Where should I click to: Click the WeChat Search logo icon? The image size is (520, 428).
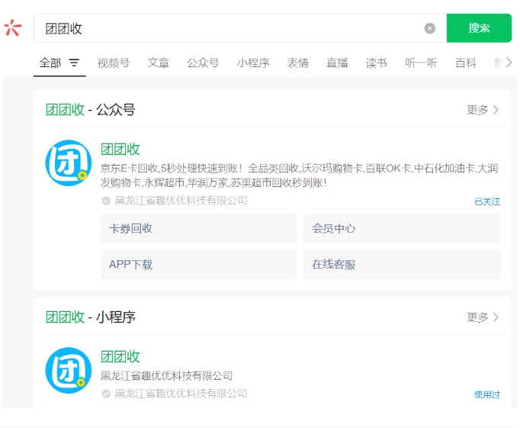[x=13, y=28]
